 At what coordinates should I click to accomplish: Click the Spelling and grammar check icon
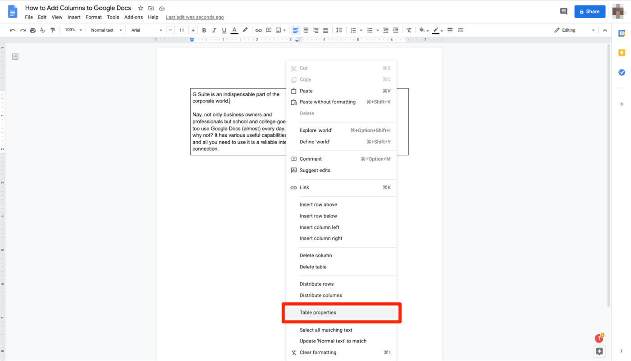tap(42, 30)
